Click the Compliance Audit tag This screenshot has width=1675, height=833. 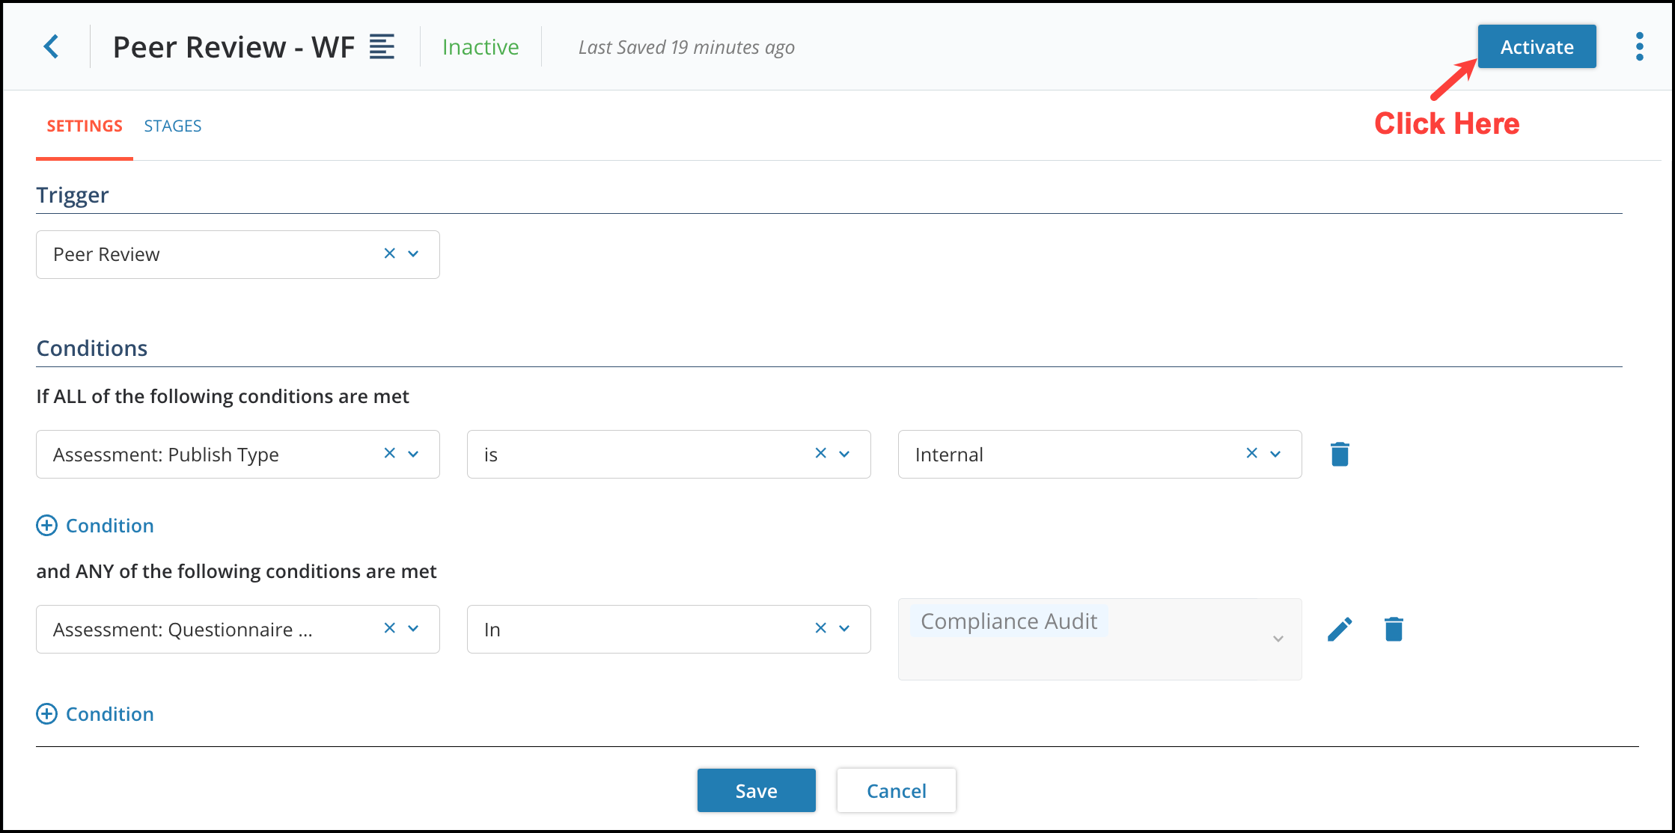click(1009, 621)
